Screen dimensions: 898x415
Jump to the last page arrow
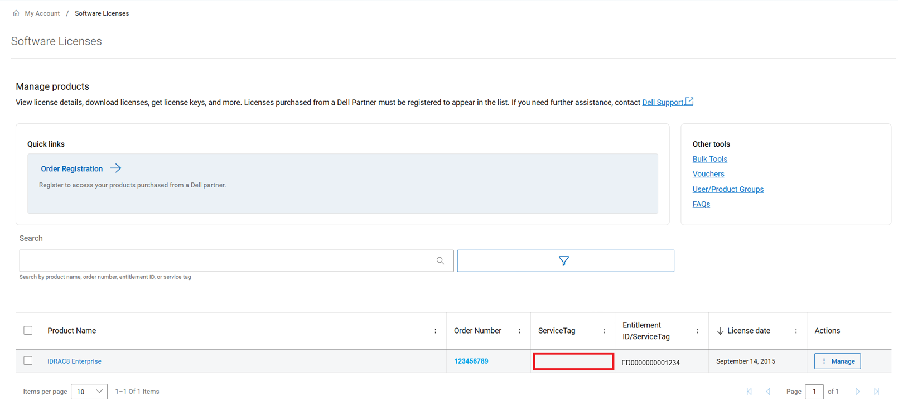coord(876,392)
